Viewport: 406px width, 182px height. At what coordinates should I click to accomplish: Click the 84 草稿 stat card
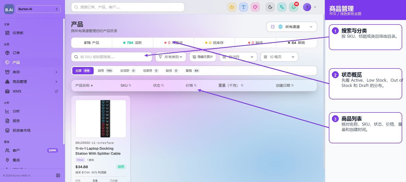(296, 43)
